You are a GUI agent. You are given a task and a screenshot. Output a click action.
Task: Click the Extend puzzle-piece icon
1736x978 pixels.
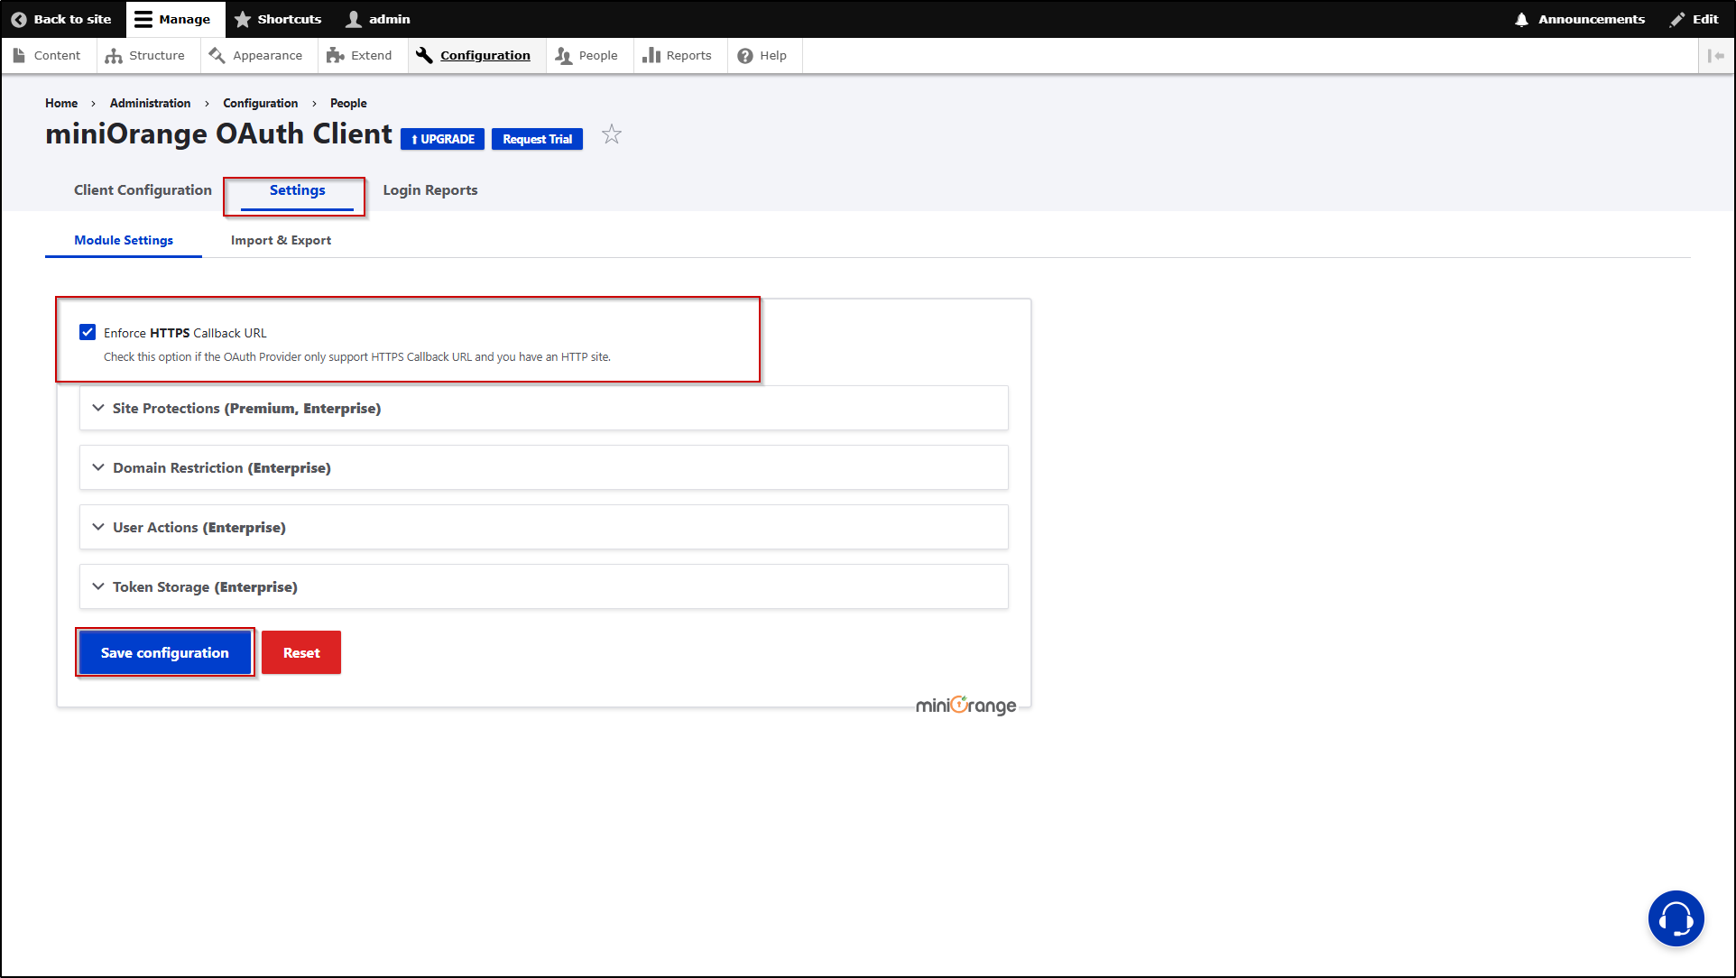click(335, 55)
